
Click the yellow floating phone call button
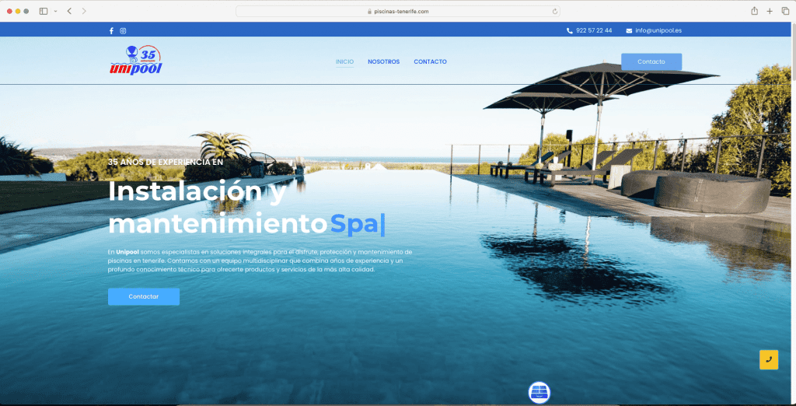tap(768, 359)
